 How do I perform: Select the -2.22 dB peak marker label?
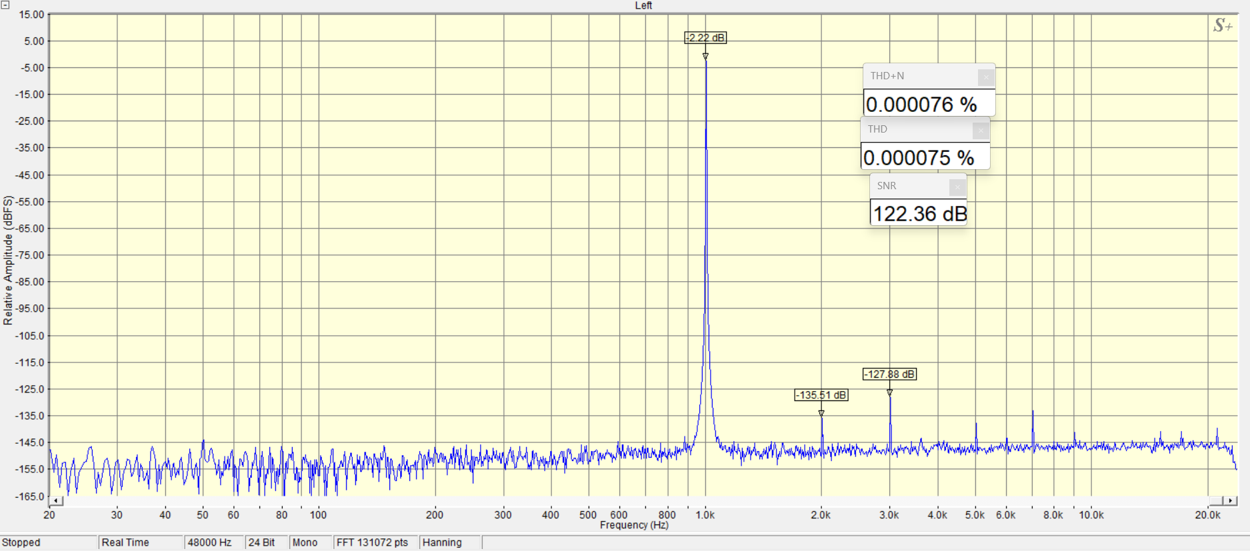pyautogui.click(x=705, y=38)
